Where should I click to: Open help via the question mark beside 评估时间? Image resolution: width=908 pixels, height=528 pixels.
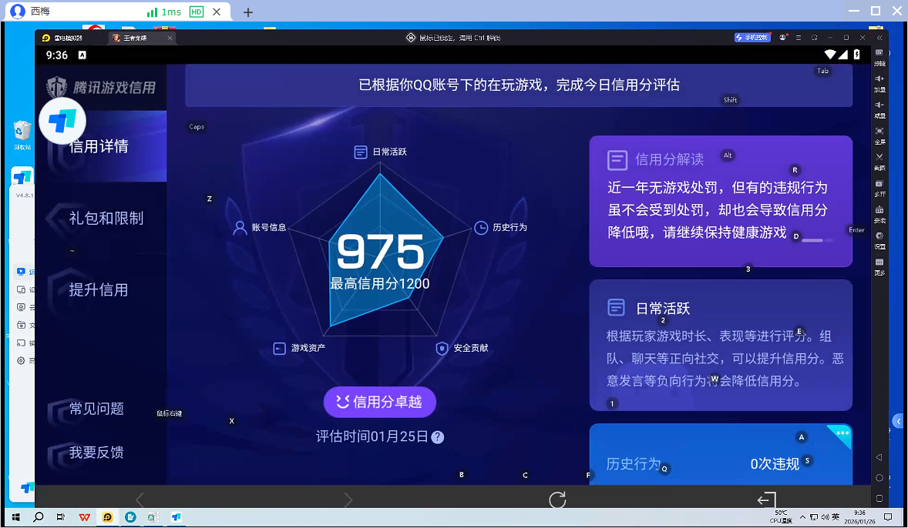point(437,436)
